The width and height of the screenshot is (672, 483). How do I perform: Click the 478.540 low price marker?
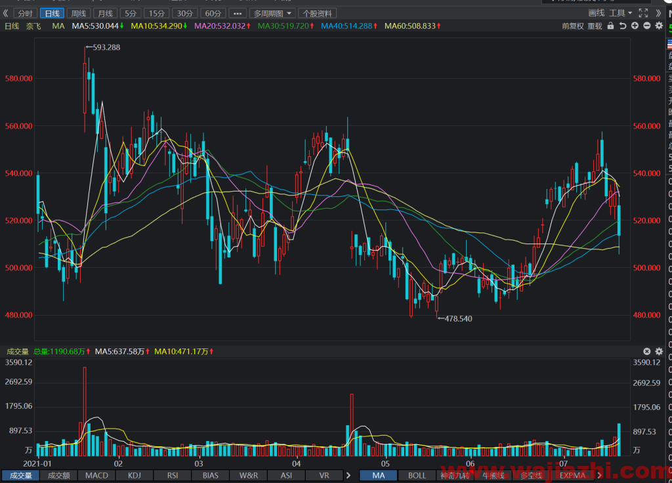(455, 319)
